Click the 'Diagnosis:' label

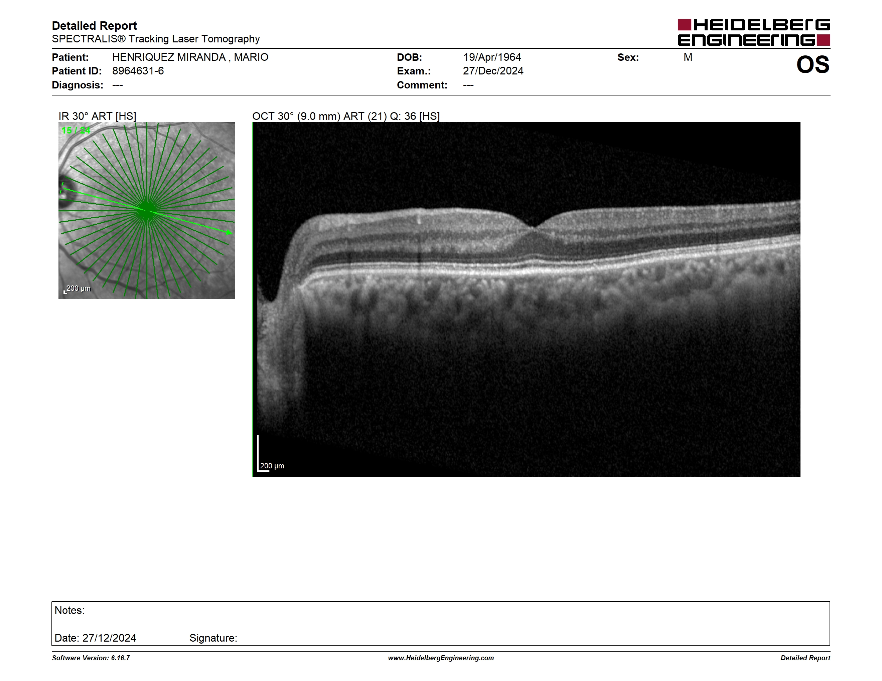[x=78, y=85]
